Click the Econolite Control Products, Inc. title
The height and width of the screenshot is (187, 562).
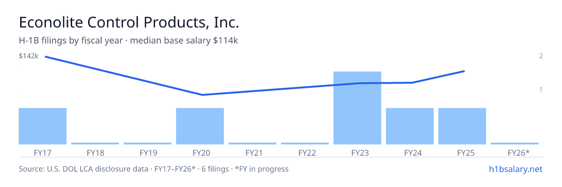point(129,22)
